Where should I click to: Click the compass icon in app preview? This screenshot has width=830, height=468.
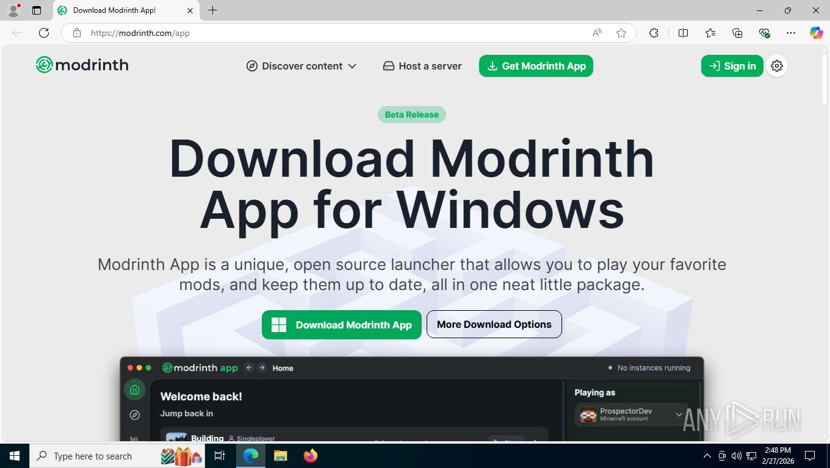click(x=135, y=415)
